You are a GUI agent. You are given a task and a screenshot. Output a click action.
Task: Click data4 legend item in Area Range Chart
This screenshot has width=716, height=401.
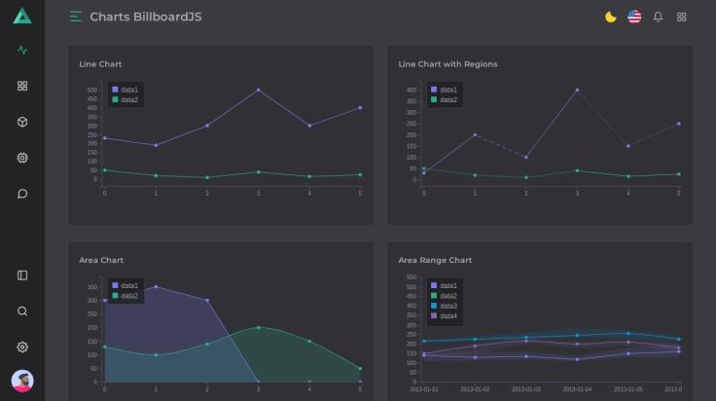444,316
